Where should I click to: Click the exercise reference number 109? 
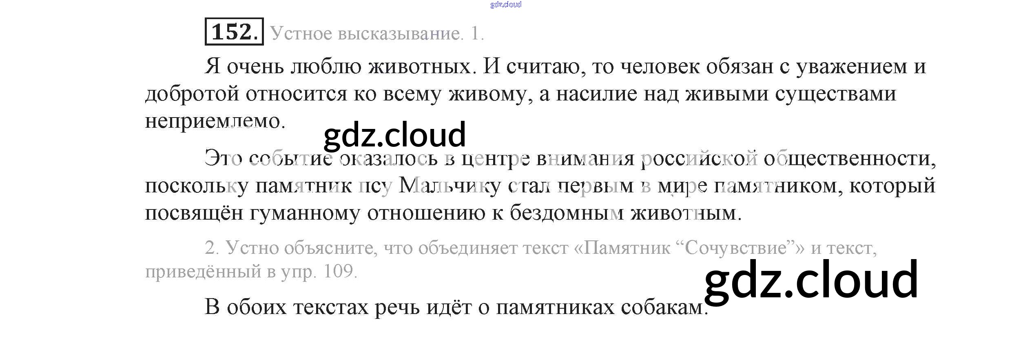(339, 271)
